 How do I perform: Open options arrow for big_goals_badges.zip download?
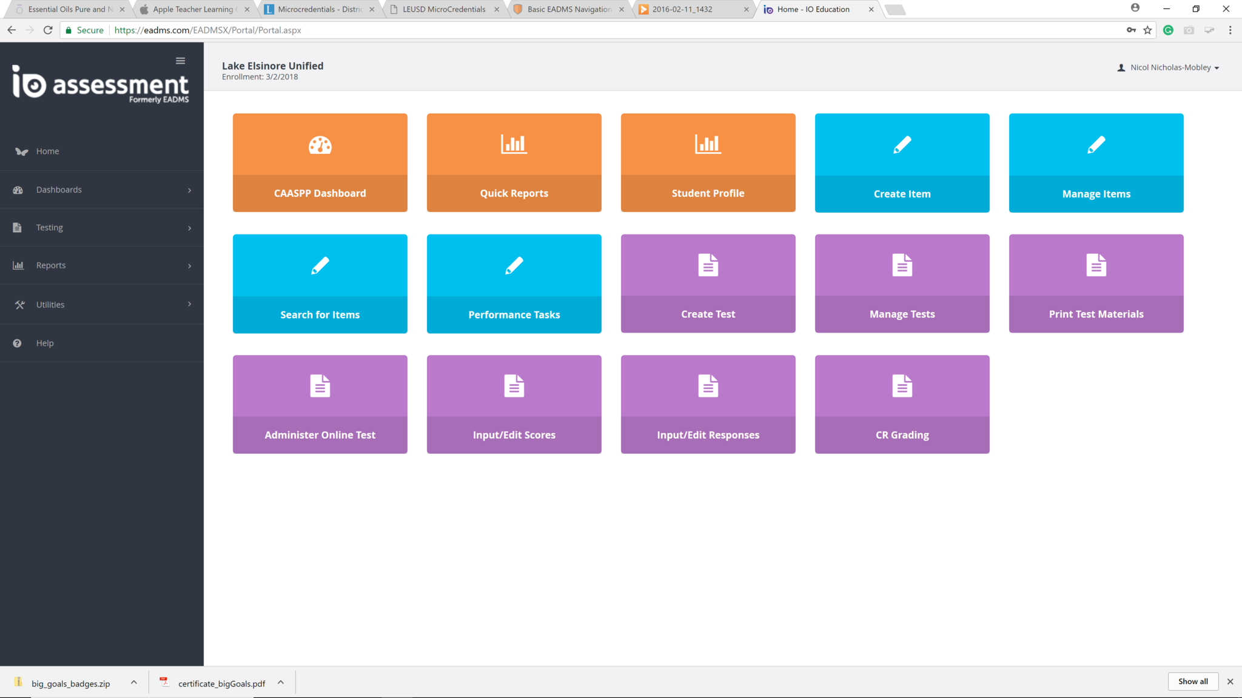(x=133, y=682)
